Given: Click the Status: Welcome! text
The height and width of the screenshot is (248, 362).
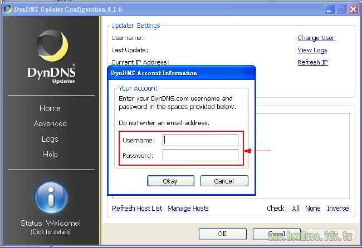Looking at the screenshot, I should [51, 223].
